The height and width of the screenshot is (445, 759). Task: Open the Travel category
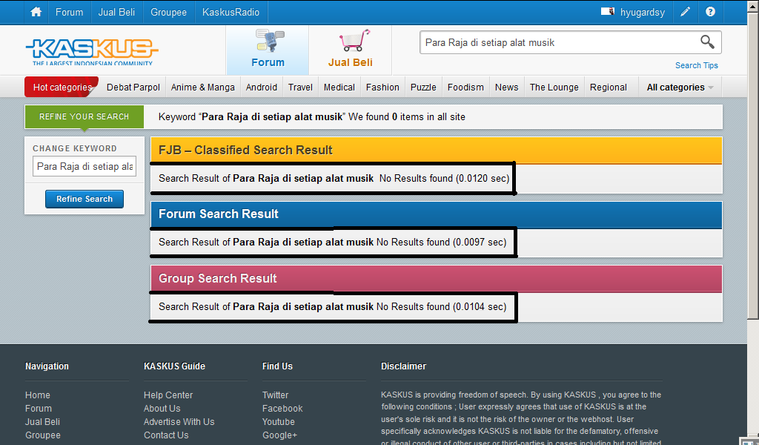coord(301,88)
